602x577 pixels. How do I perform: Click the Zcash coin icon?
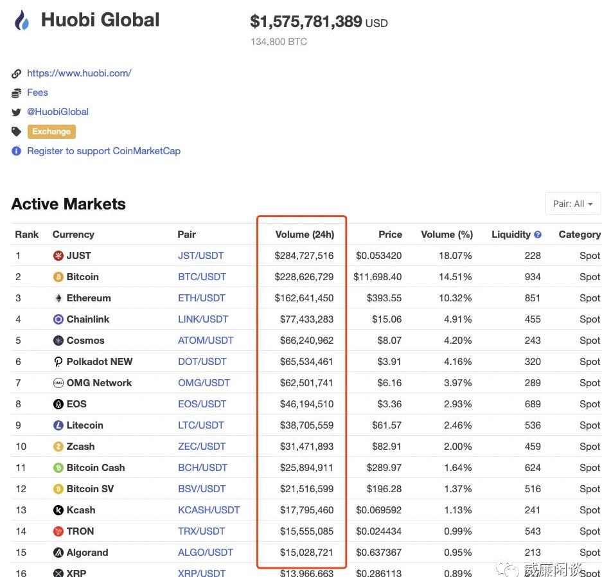pos(58,447)
